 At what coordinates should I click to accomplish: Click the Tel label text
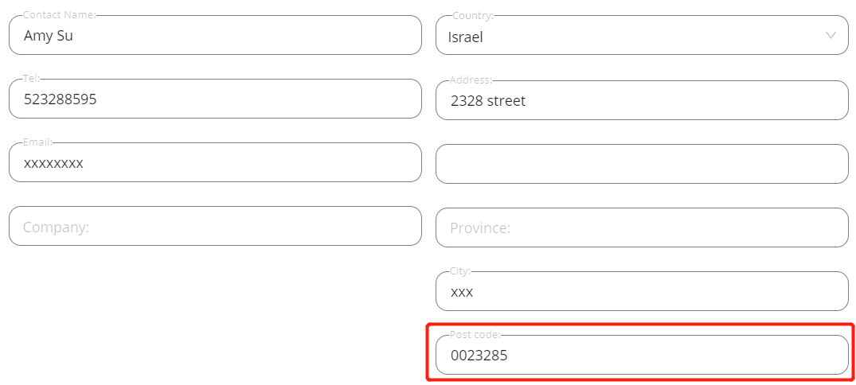click(x=32, y=79)
